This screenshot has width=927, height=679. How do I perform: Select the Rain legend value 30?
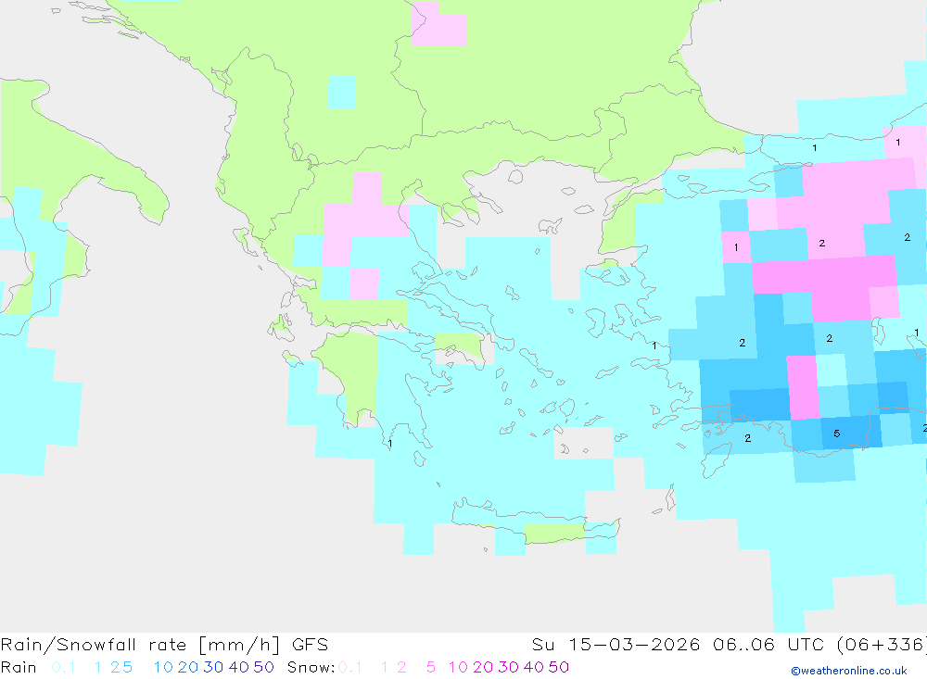coord(213,667)
